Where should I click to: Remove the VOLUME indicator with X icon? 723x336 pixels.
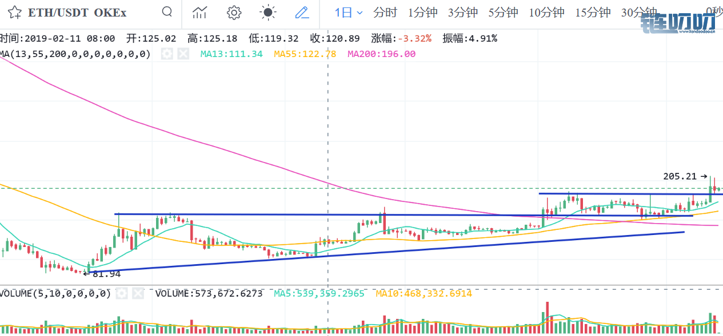(138, 293)
